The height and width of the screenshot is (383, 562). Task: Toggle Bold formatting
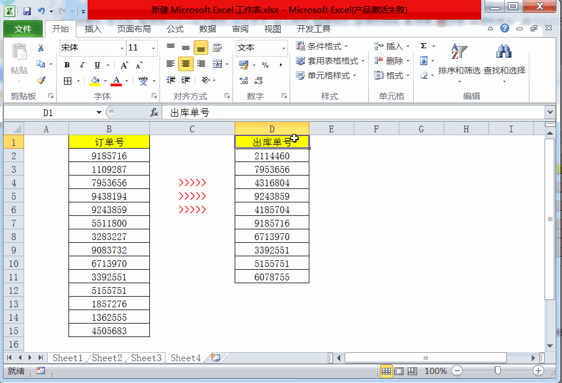click(67, 65)
